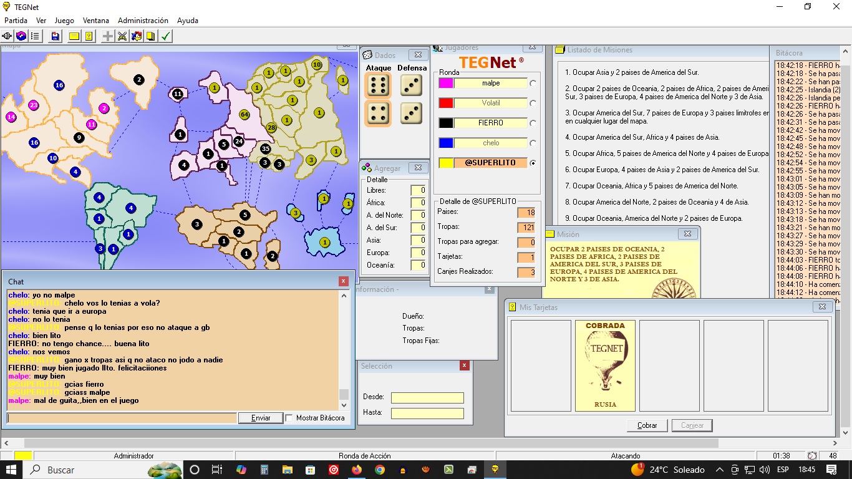Click the red-blue arrows regroup icon

[x=137, y=36]
